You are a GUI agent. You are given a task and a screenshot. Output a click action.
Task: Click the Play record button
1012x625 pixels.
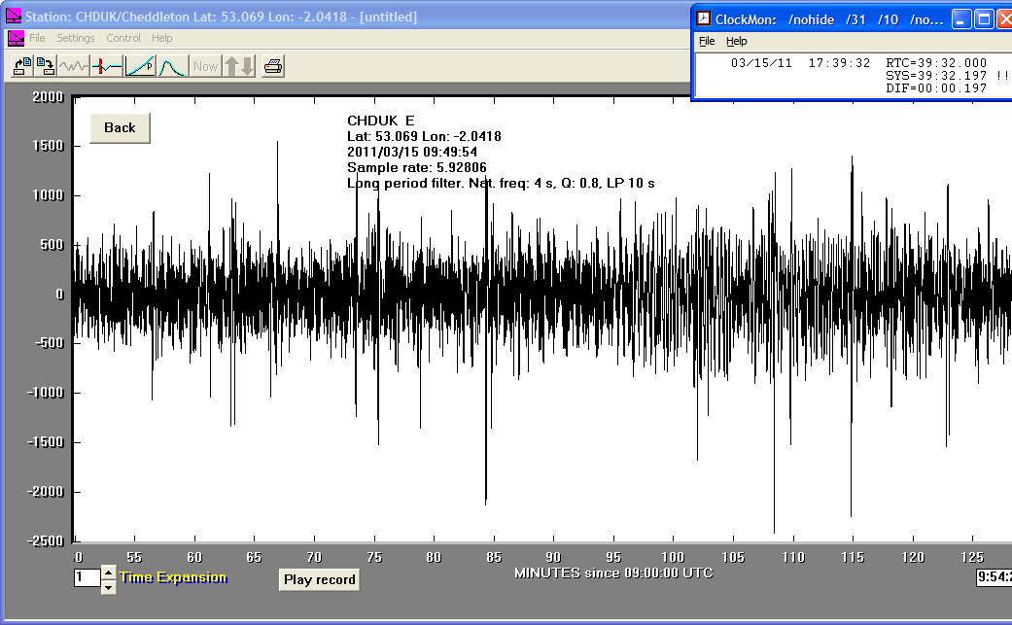tap(320, 579)
